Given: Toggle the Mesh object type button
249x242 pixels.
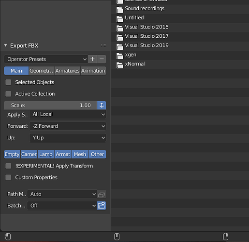Looking at the screenshot, I should (x=80, y=154).
